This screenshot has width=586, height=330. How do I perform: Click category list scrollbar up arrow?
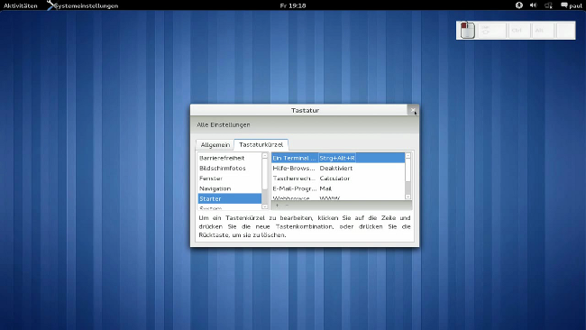[x=264, y=155]
